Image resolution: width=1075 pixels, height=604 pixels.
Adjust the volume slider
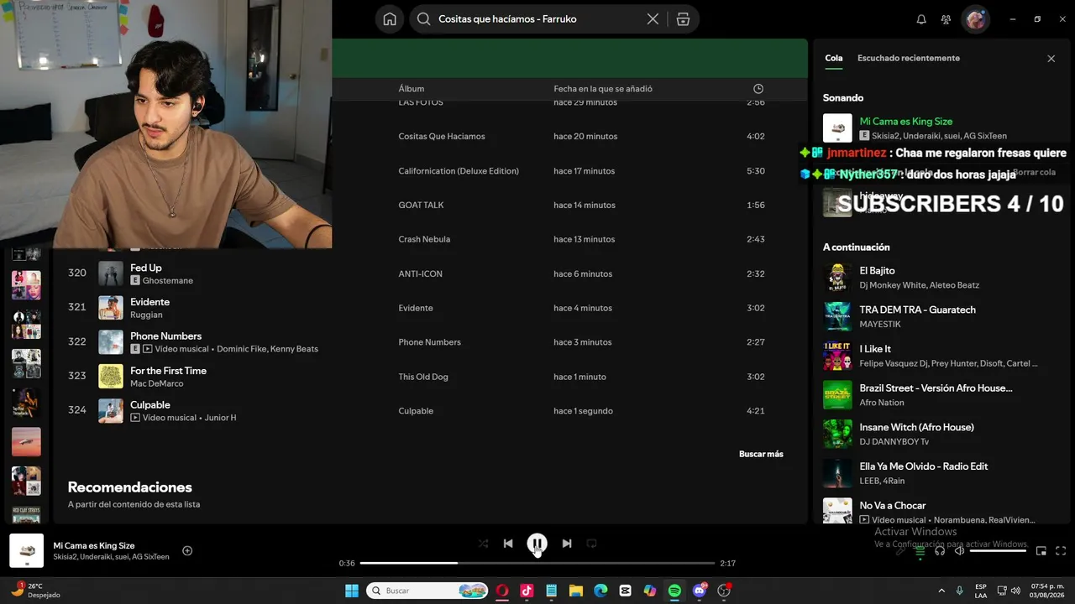(x=998, y=551)
